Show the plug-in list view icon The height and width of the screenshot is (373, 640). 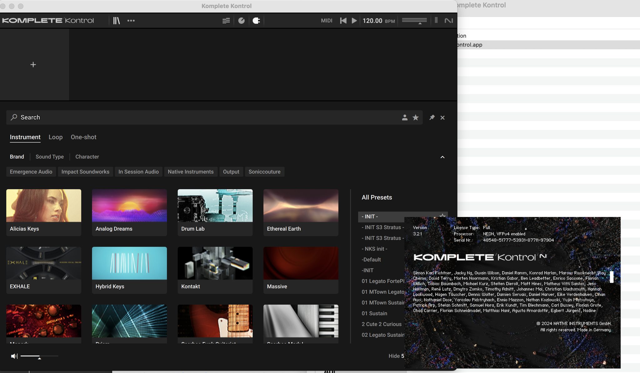[226, 21]
